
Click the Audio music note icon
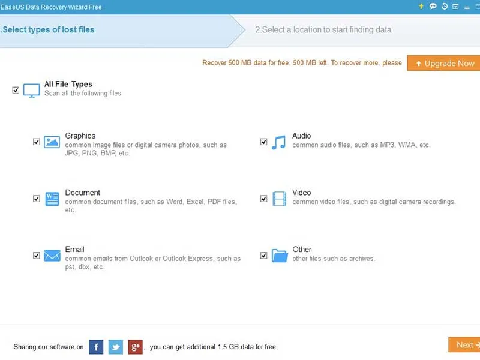point(278,142)
